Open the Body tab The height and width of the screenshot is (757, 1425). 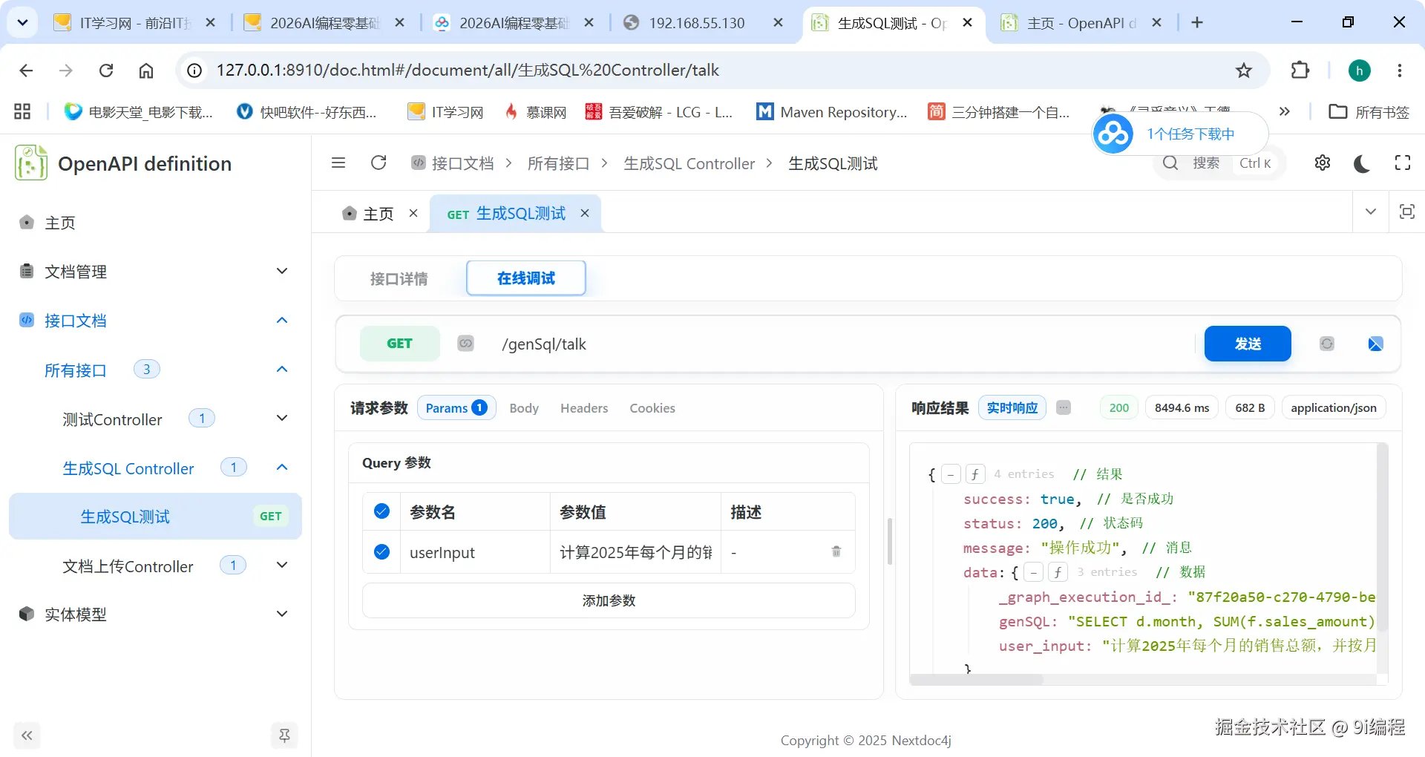tap(524, 408)
